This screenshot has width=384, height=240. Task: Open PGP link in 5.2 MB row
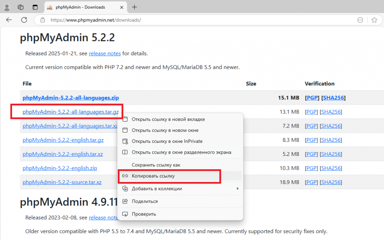311,154
